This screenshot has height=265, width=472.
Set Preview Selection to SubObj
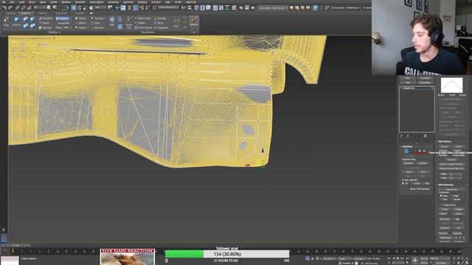412,183
